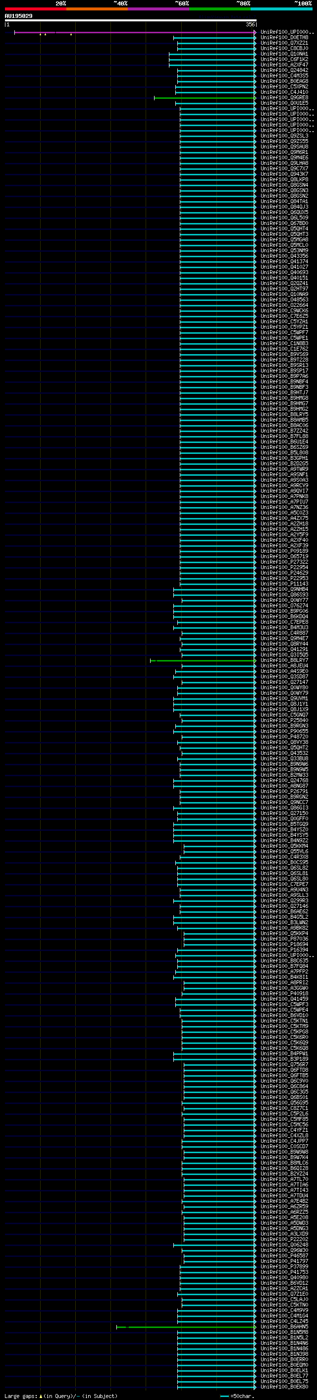Select the UniRef100_P48720 label

click(284, 737)
